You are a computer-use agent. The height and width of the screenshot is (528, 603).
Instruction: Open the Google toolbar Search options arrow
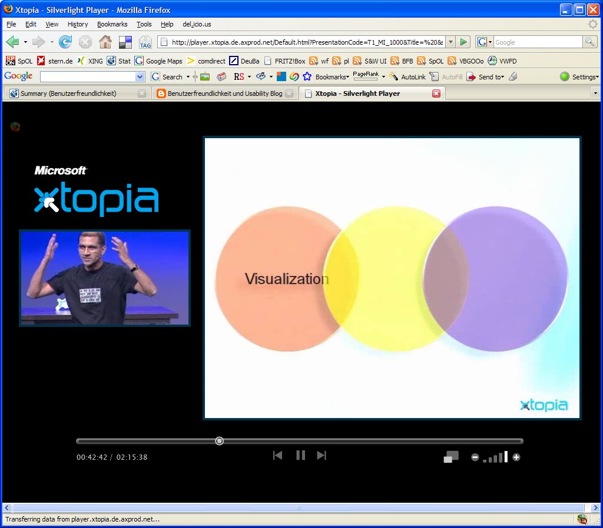pyautogui.click(x=188, y=77)
